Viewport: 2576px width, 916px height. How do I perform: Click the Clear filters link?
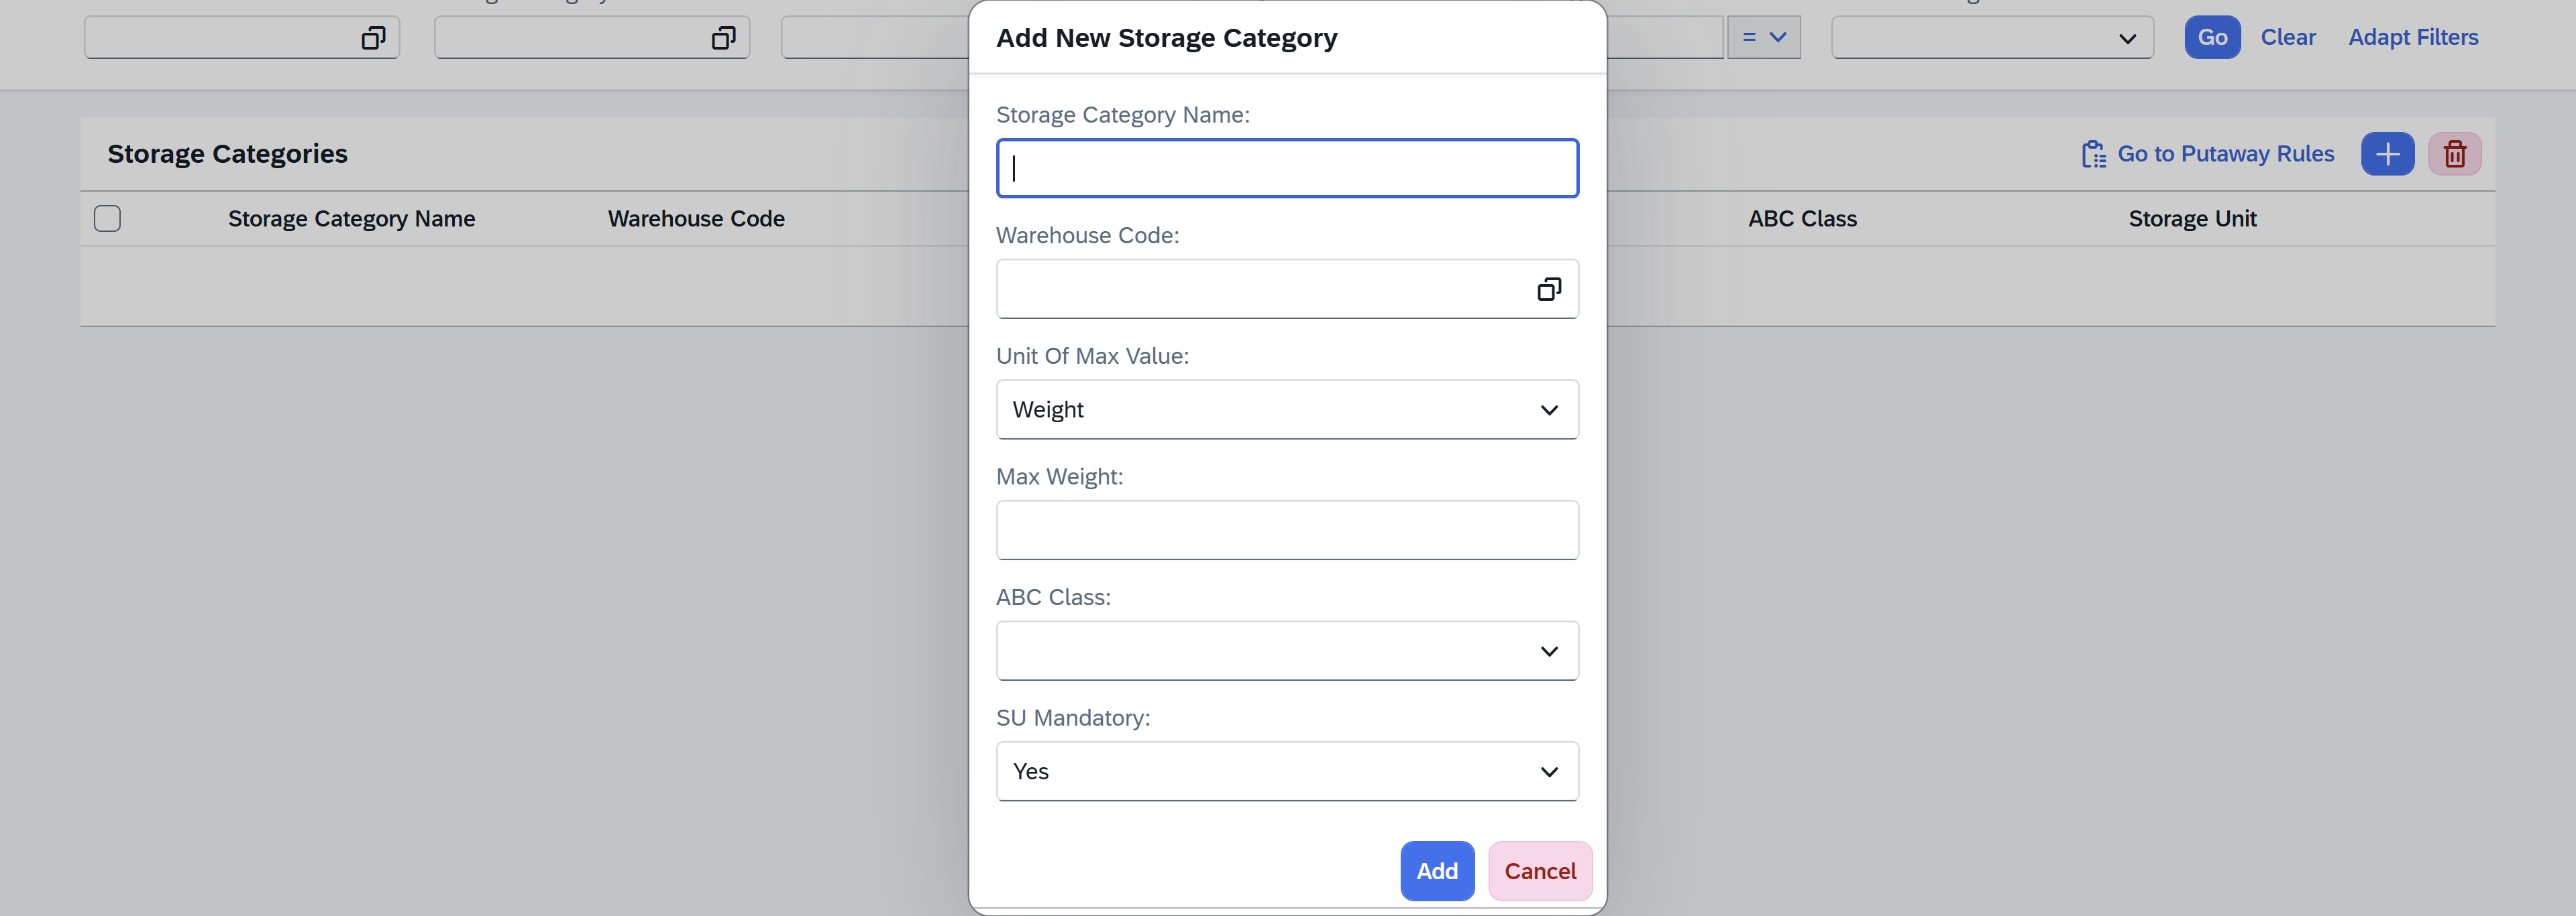[x=2287, y=38]
